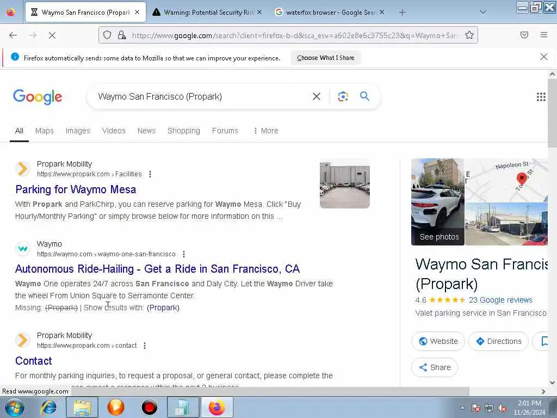The image size is (557, 418).
Task: Click the parking lot result thumbnail
Action: click(x=344, y=183)
